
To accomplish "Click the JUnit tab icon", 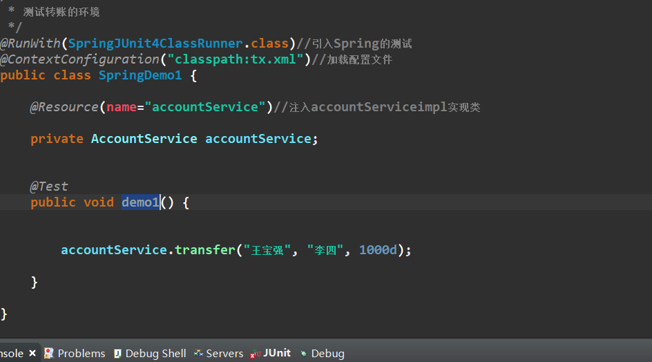I will pos(255,354).
